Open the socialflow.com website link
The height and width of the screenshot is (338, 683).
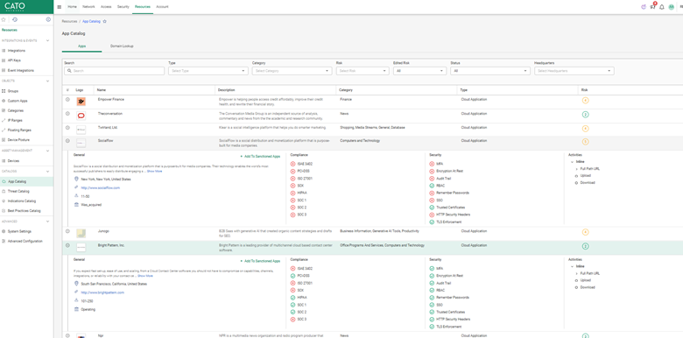click(100, 187)
